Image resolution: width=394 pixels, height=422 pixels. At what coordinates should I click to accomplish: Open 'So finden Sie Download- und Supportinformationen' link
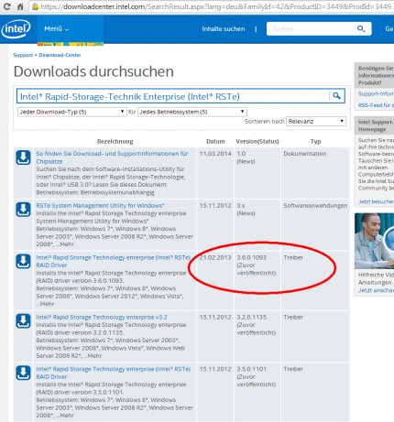(112, 157)
